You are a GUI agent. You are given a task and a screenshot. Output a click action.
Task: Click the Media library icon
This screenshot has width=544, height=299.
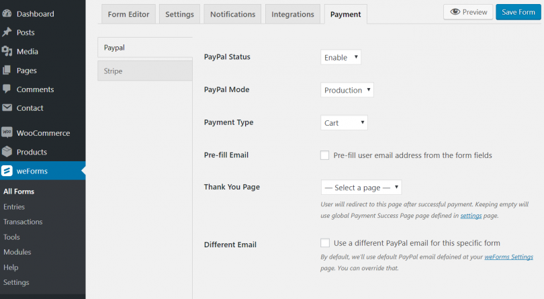click(7, 51)
